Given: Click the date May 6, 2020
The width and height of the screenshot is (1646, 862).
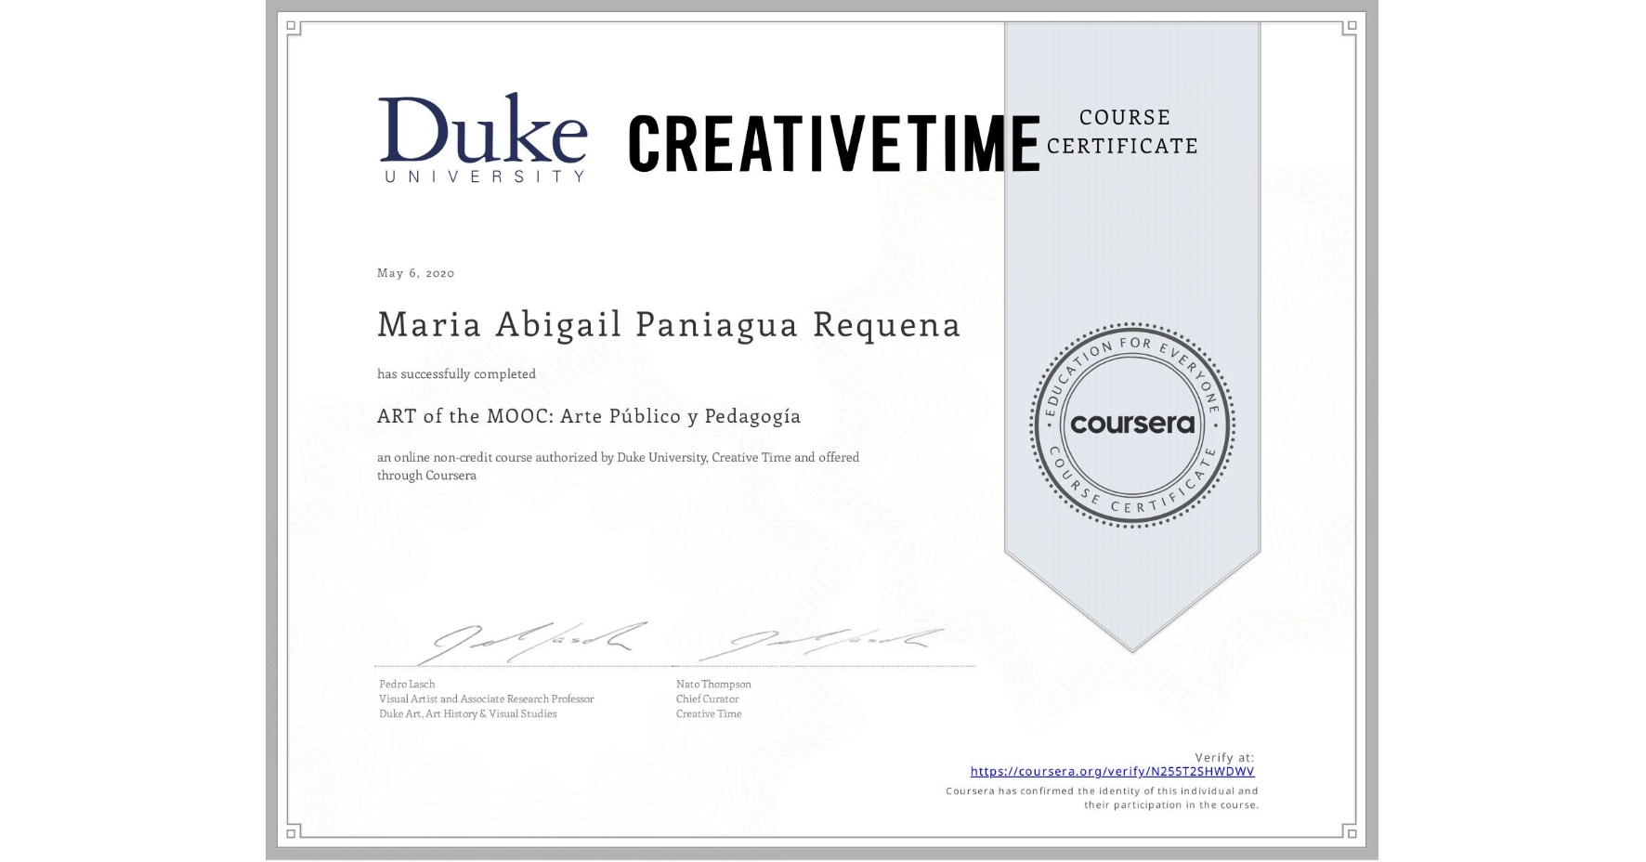Looking at the screenshot, I should tap(414, 272).
